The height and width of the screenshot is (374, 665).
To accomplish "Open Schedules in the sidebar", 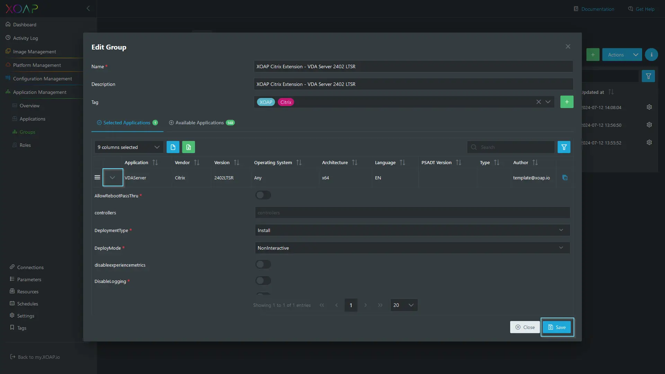I will (28, 304).
